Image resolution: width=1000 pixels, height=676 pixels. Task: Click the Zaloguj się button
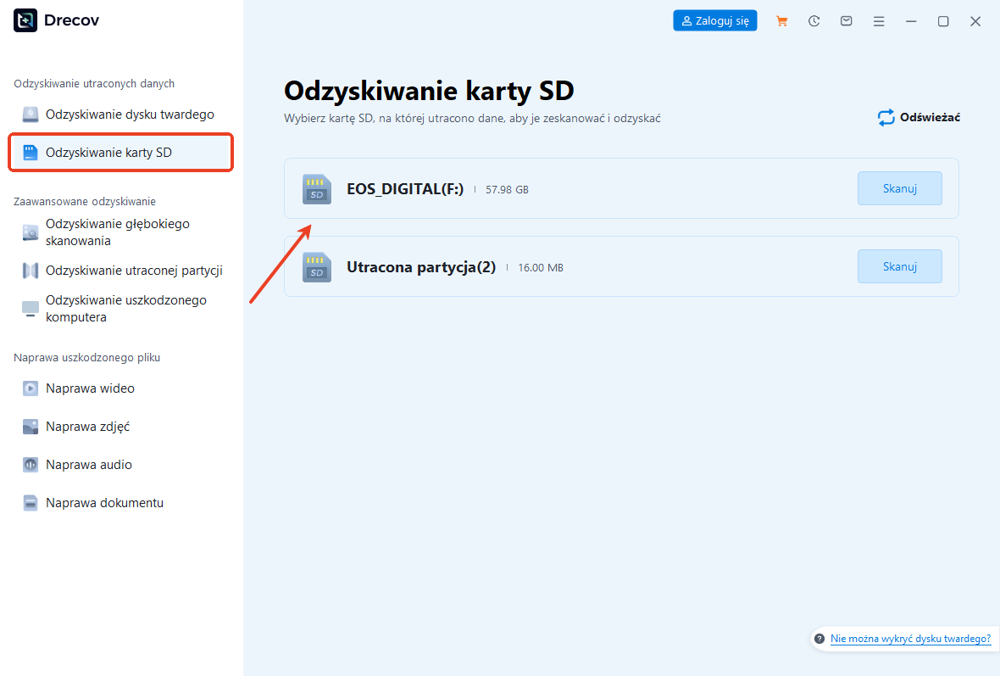(x=714, y=20)
